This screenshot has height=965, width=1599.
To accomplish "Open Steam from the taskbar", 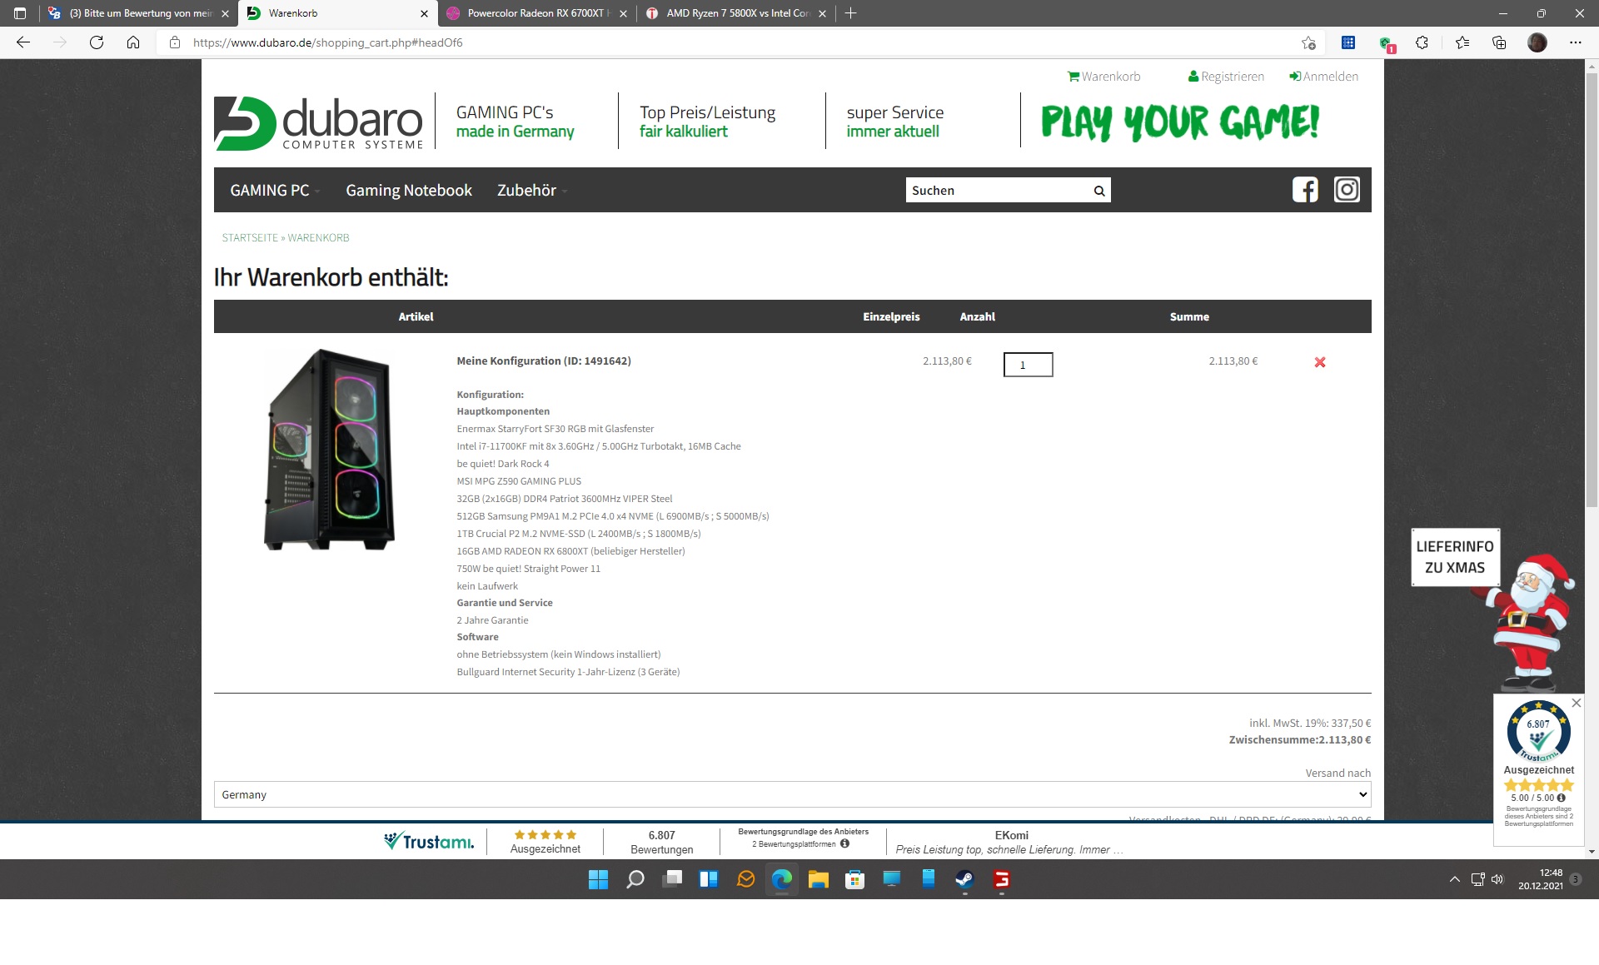I will (964, 879).
